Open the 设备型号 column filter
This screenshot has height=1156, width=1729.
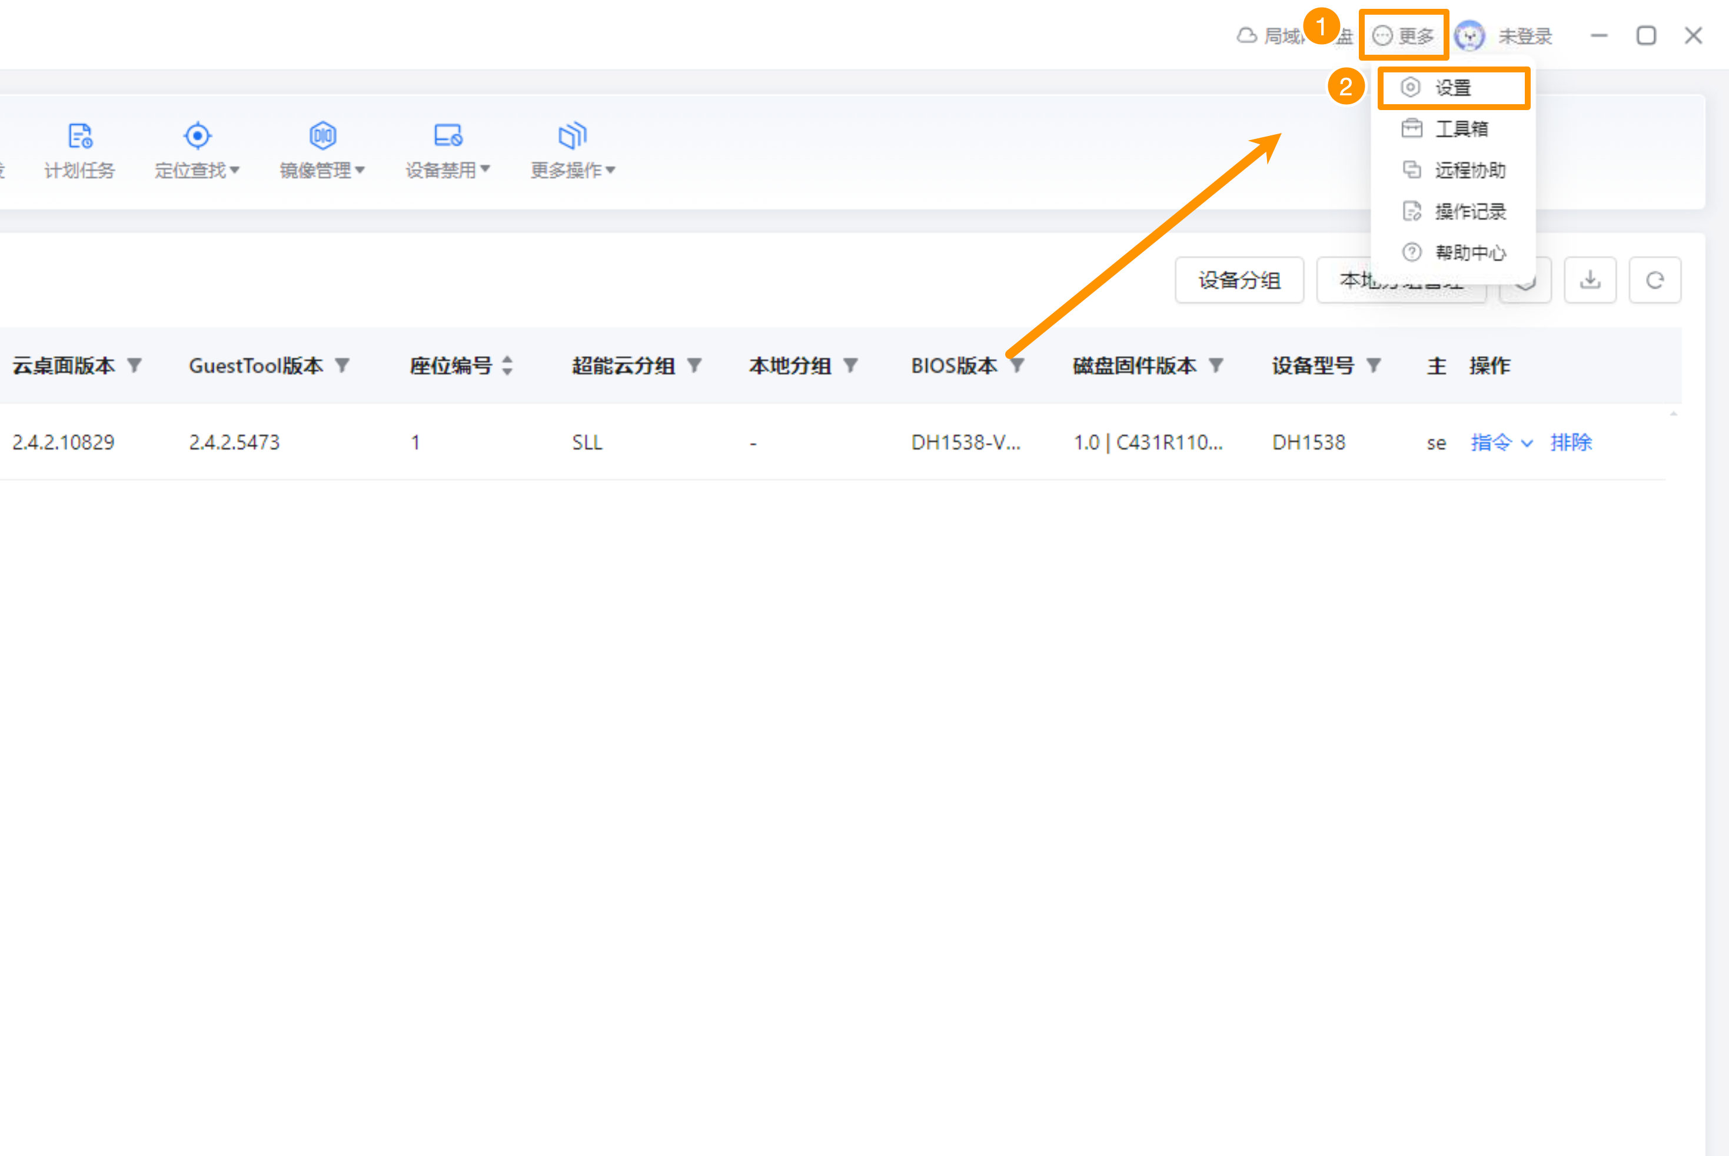(1373, 365)
